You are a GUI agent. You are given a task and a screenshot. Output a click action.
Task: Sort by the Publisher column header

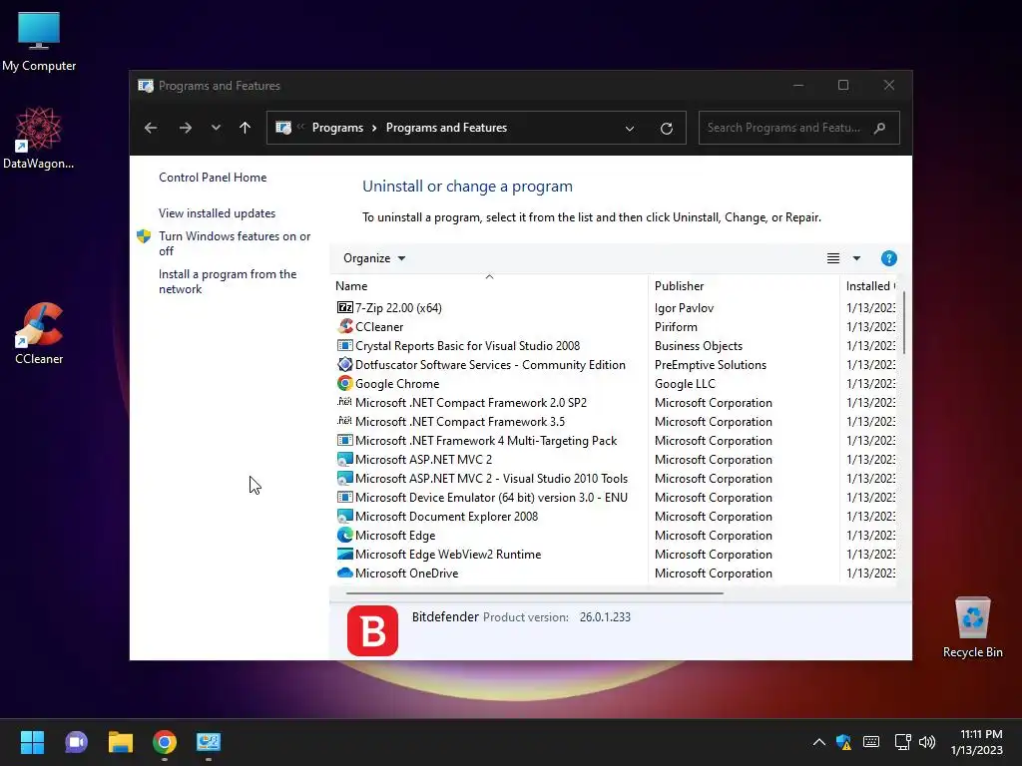744,286
